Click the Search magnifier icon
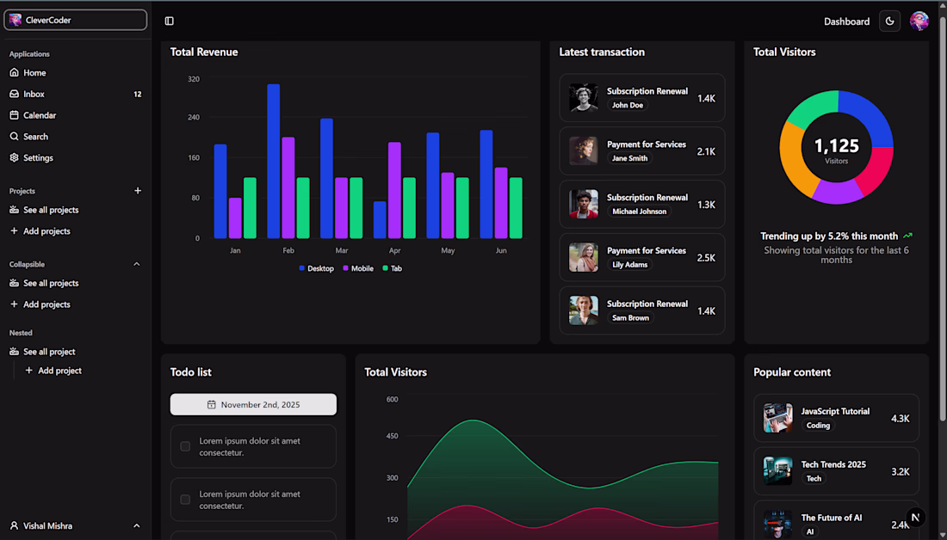The width and height of the screenshot is (947, 540). click(15, 137)
